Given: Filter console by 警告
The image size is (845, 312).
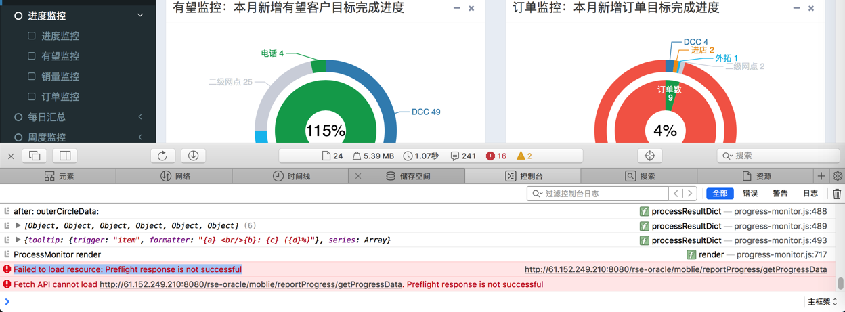Looking at the screenshot, I should coord(780,194).
